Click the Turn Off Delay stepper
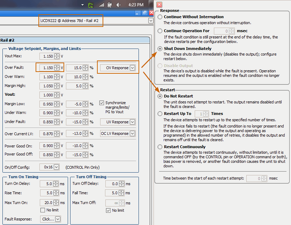Image resolution: width=291 pixels, height=225 pixels. pos(121,184)
